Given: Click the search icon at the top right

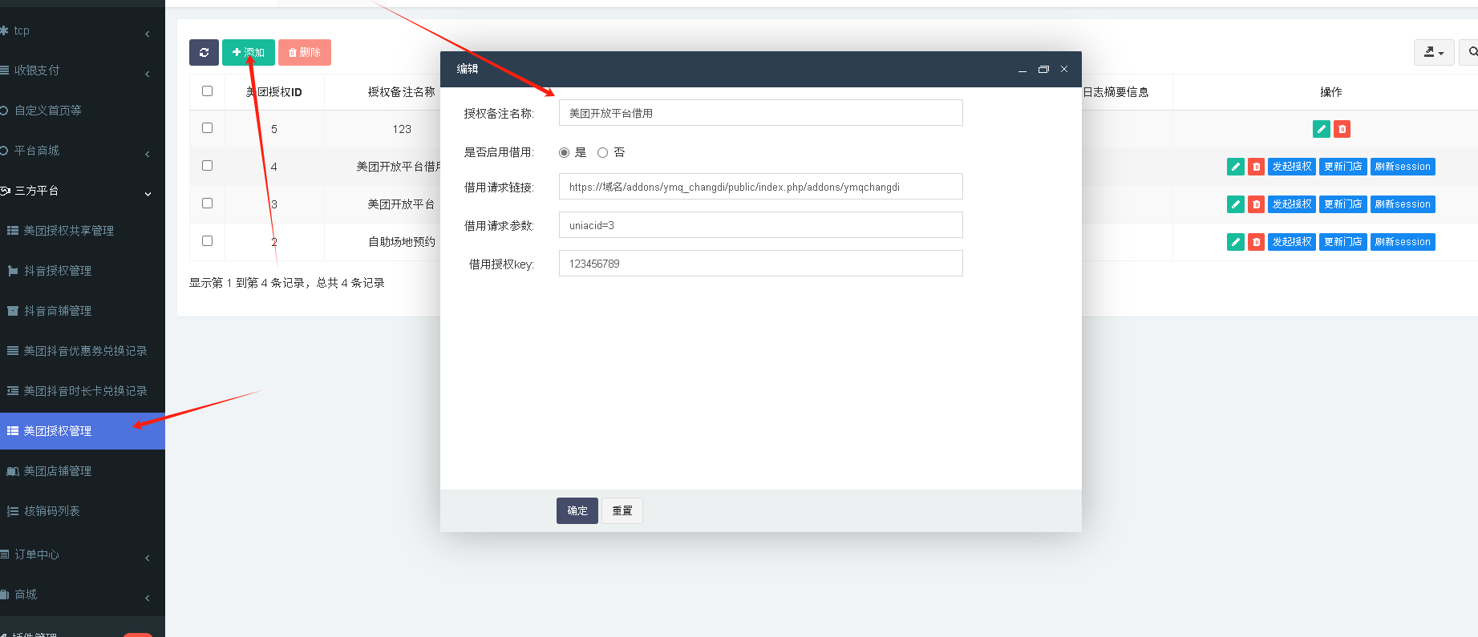Looking at the screenshot, I should coord(1472,52).
